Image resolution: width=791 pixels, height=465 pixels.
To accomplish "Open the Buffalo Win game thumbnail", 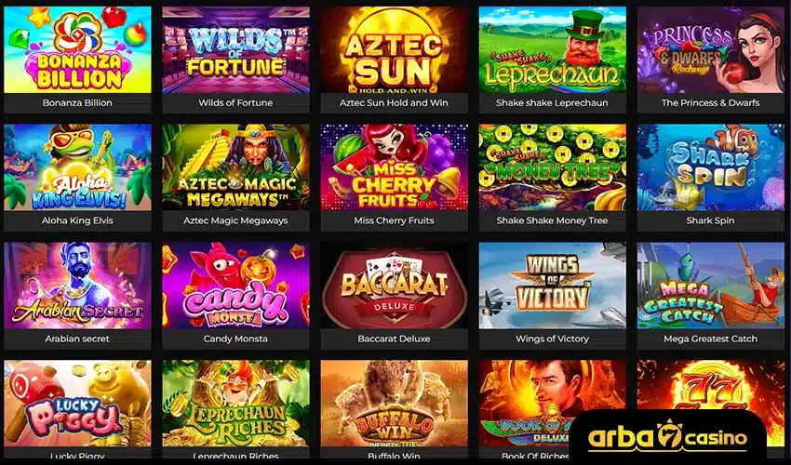I will (x=394, y=403).
